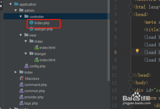Select tags.php in the file tree

(x=31, y=103)
